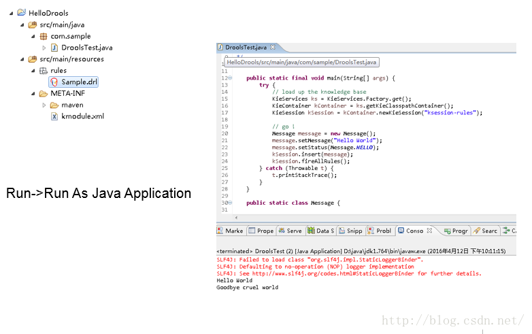The height and width of the screenshot is (334, 532).
Task: Click the terminated DroolsTest console header text
Action: [361, 251]
